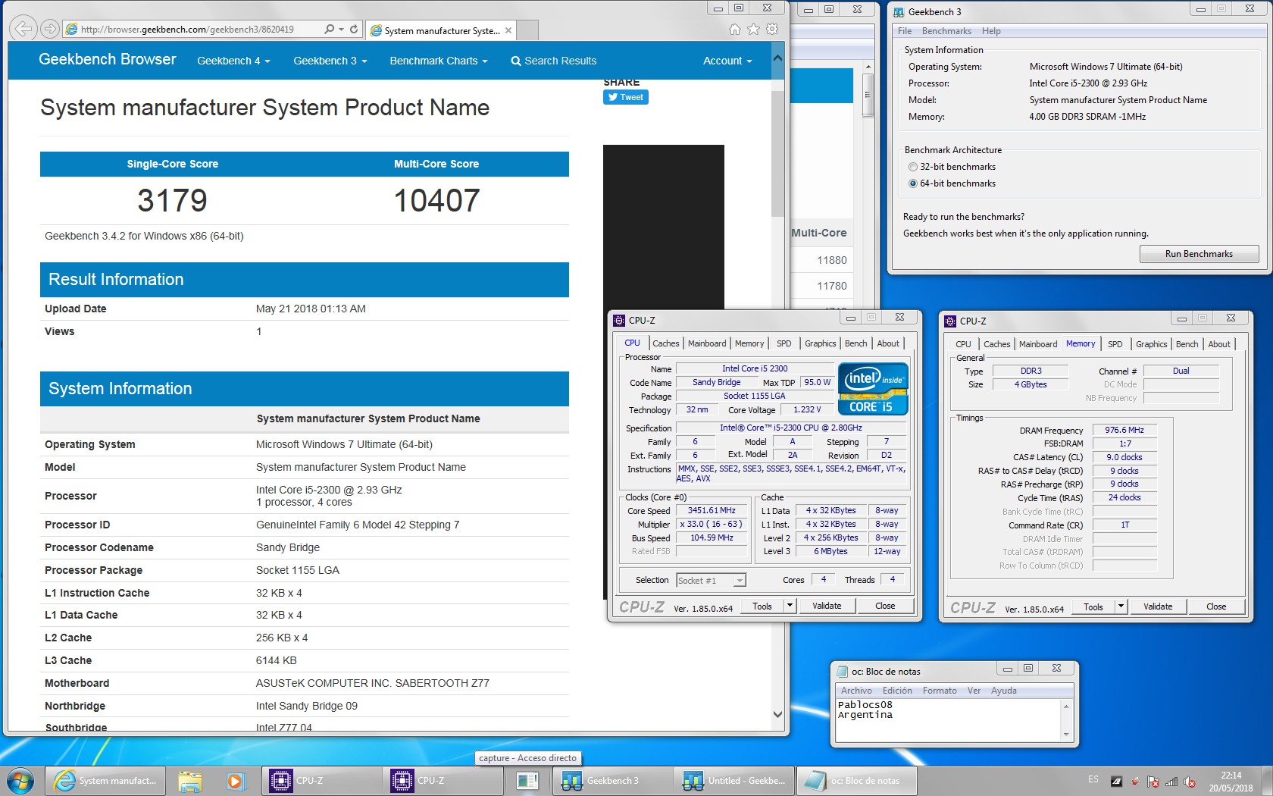Switch to first CPU-Z taskbar item

[x=321, y=780]
